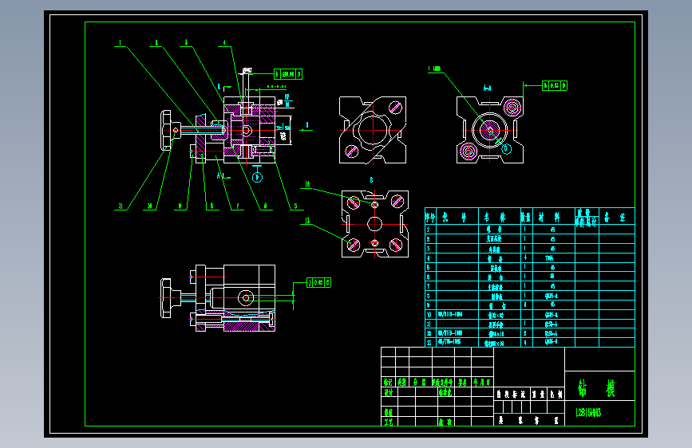Click leader label 13 beside view B

pyautogui.click(x=307, y=221)
